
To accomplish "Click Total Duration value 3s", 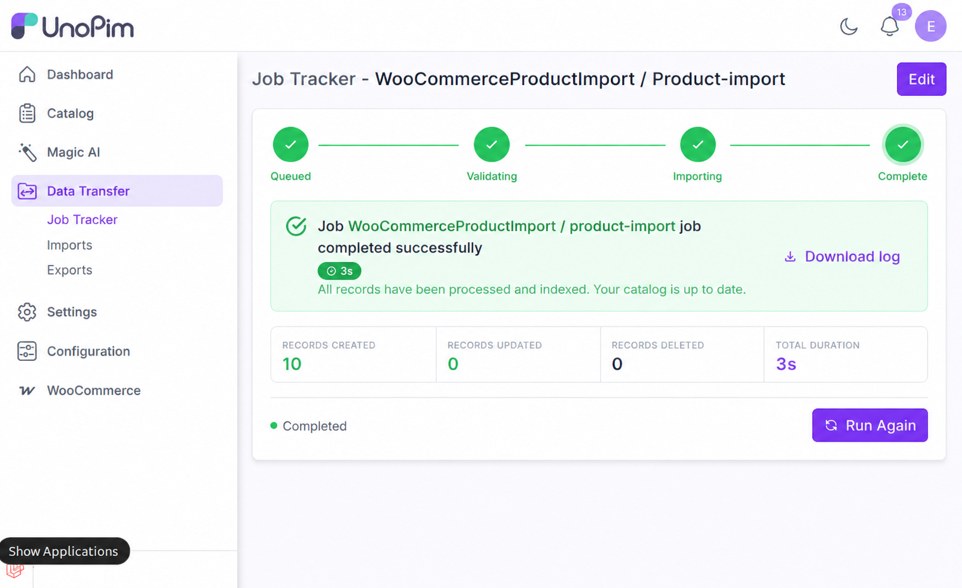I will 786,364.
